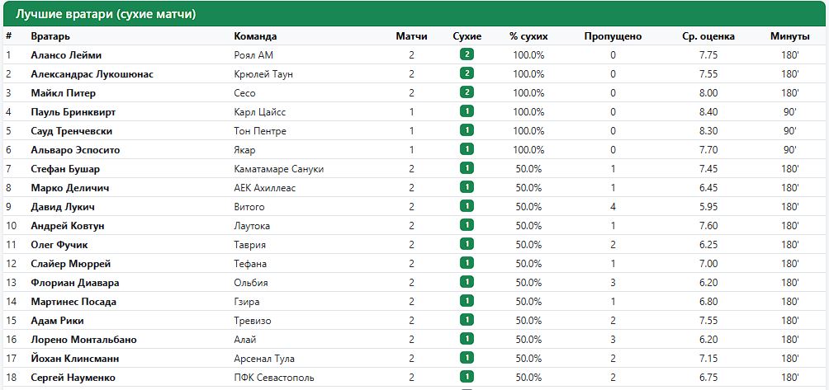
Task: Click the green clean-sheet badge for Алансо Лейми
Action: pos(467,54)
